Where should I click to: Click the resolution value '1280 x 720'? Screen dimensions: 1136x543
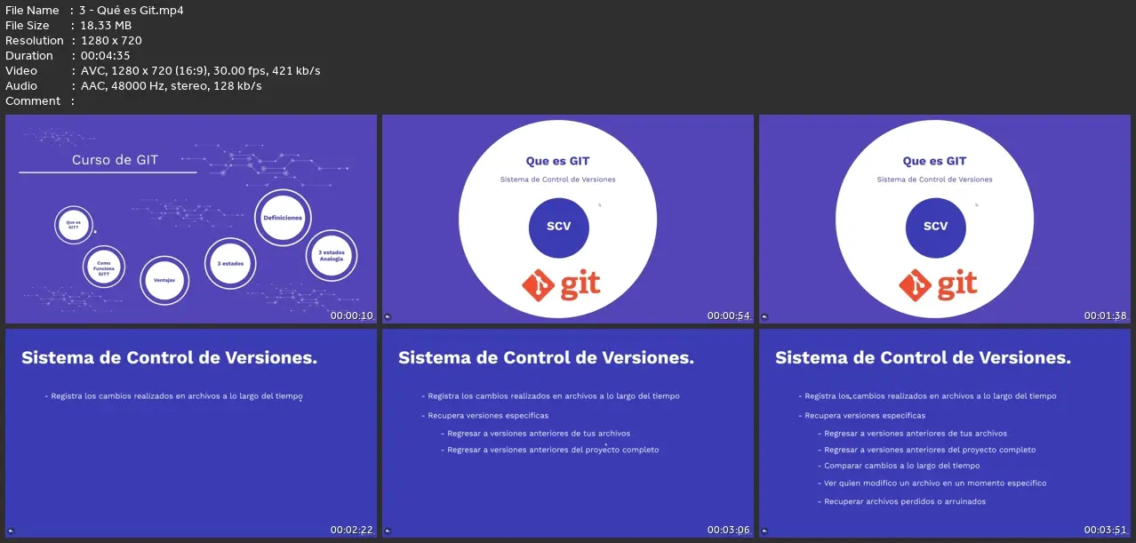[x=111, y=40]
